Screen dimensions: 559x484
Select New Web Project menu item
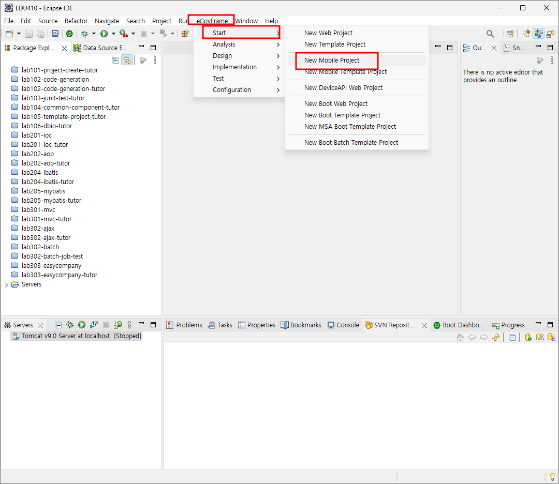tap(357, 33)
